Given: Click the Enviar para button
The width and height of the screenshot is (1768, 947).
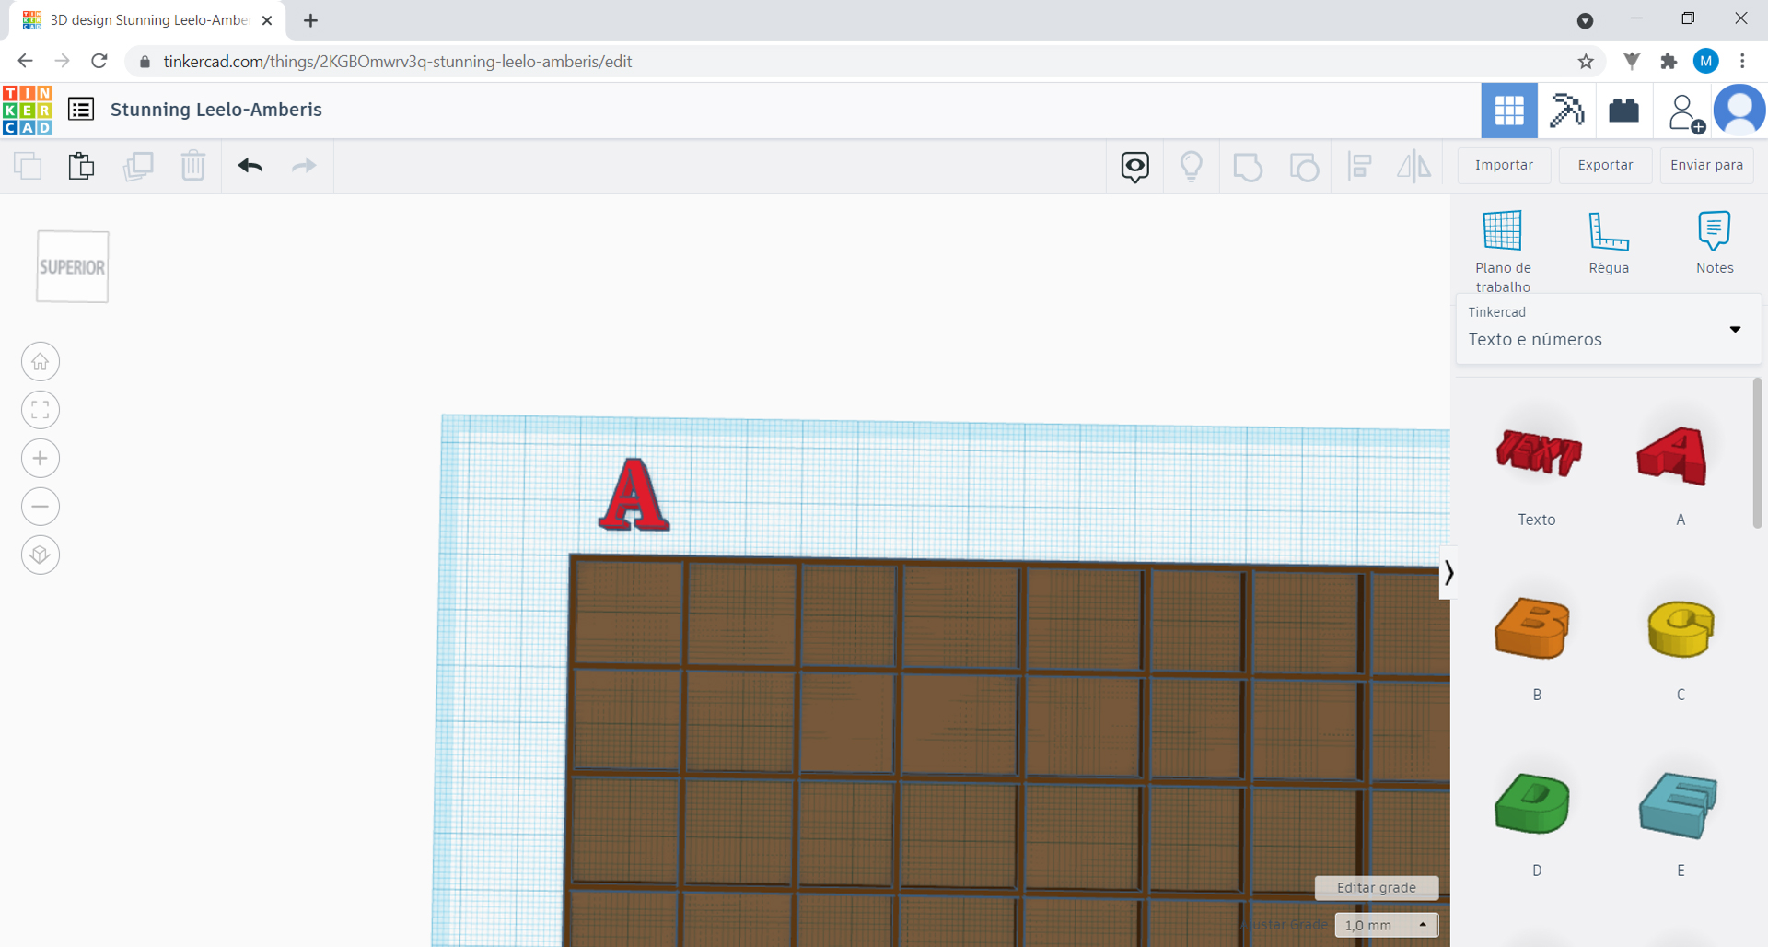Looking at the screenshot, I should tap(1706, 165).
